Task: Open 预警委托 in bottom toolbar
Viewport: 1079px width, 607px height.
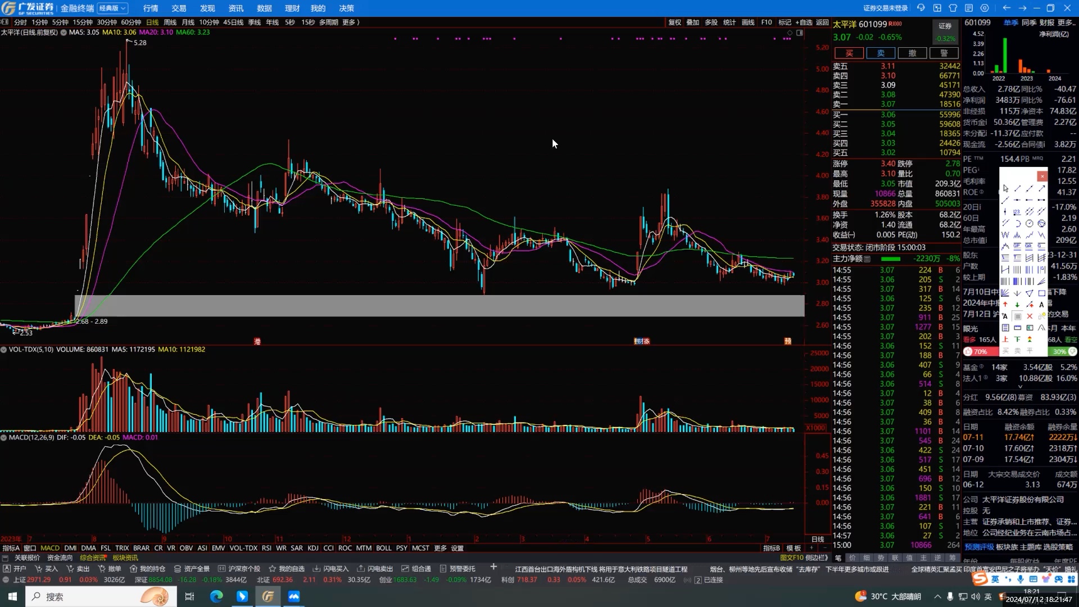Action: (457, 569)
